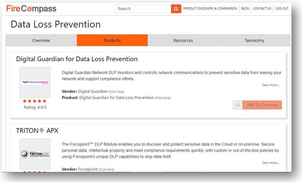
Task: Click the Log Out link
Action: pos(282,9)
